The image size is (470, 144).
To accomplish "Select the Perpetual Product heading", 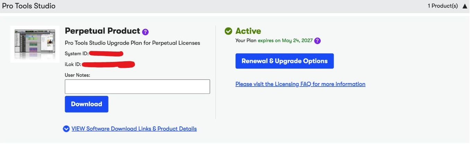I will pos(103,31).
